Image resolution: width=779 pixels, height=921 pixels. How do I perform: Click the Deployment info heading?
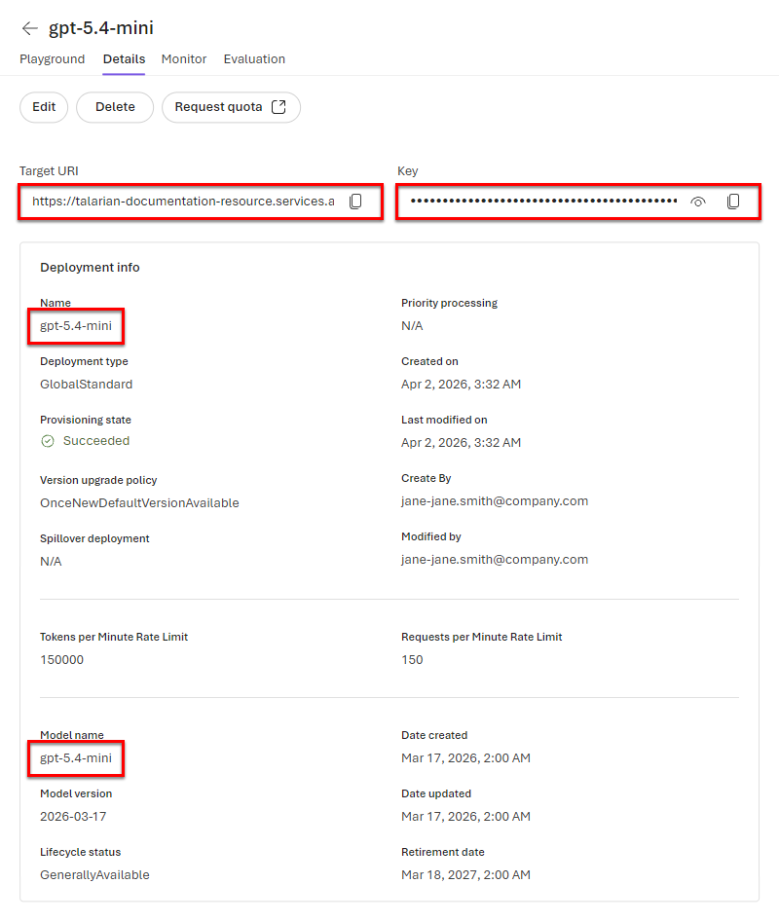[x=90, y=268]
